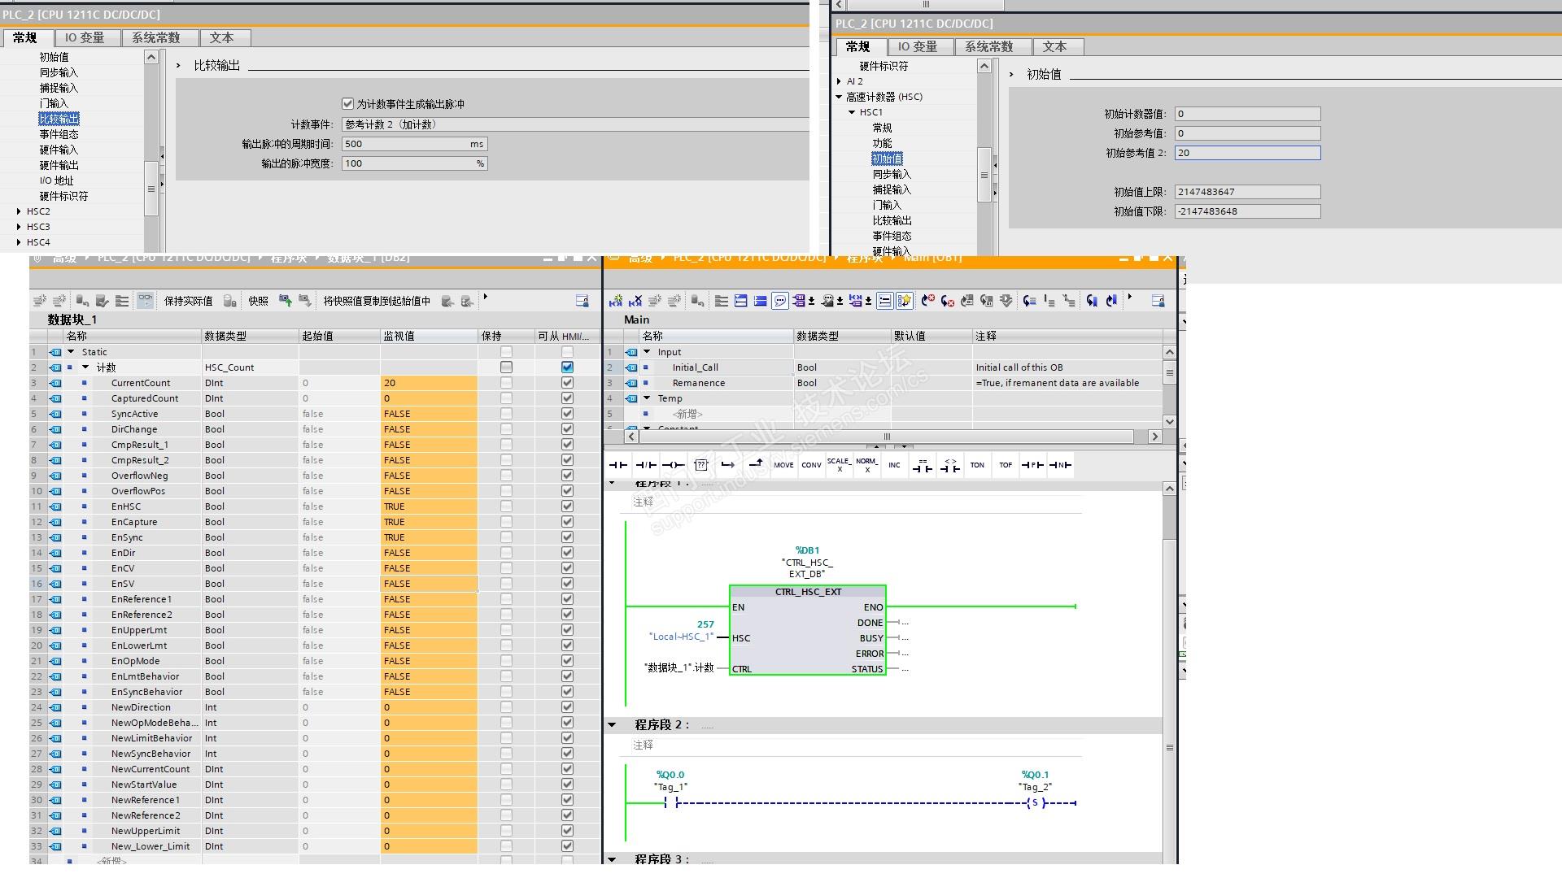1562x878 pixels.
Task: Click 将快照值复制到起始值中 button
Action: tap(376, 302)
